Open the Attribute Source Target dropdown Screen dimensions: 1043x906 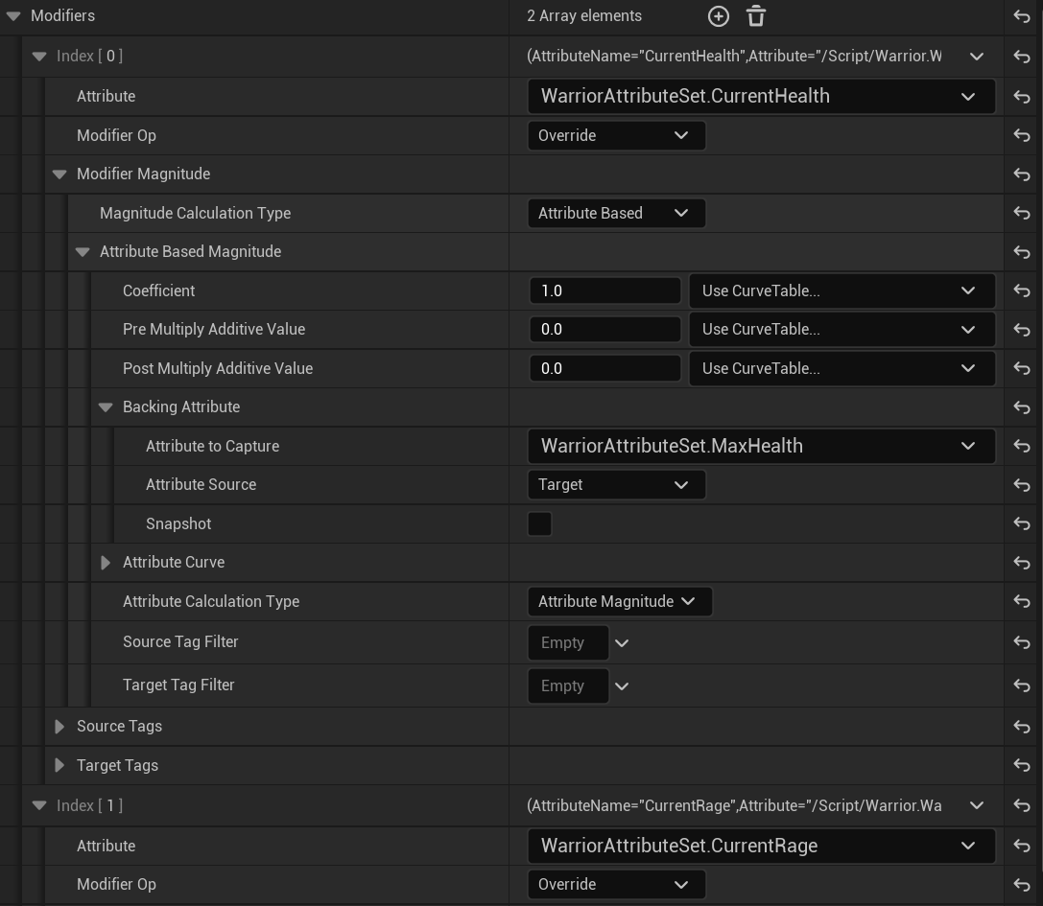tap(615, 485)
